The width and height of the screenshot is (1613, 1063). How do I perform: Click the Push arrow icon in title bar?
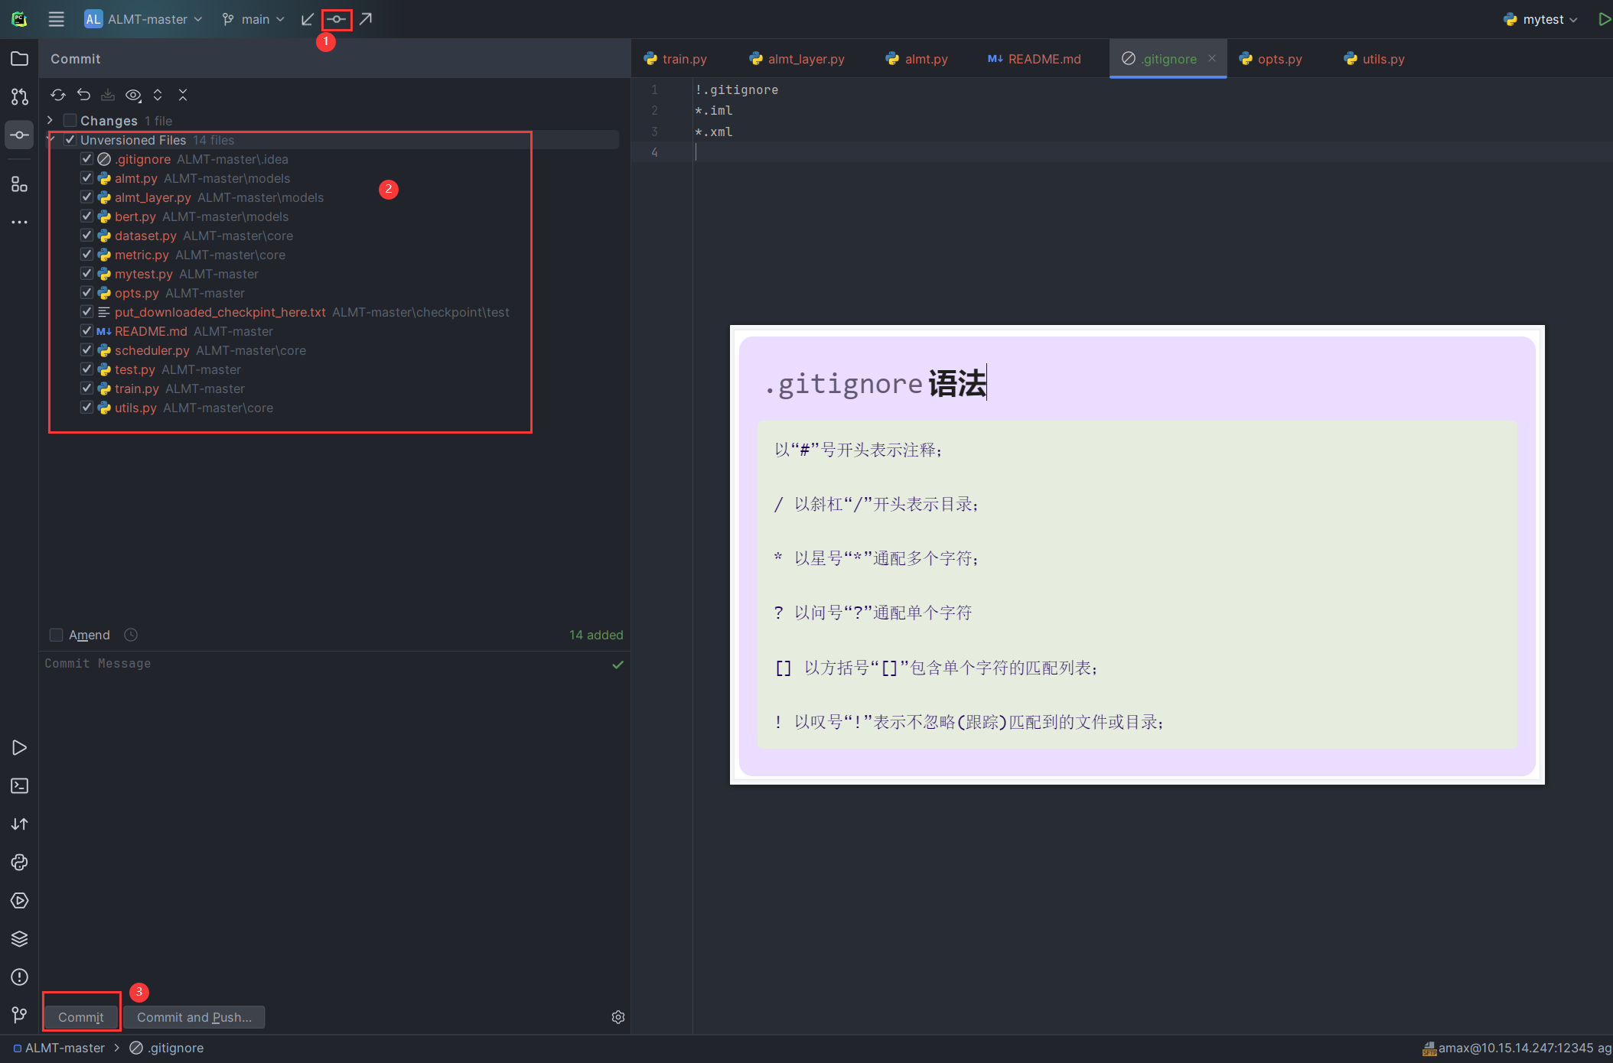click(366, 19)
